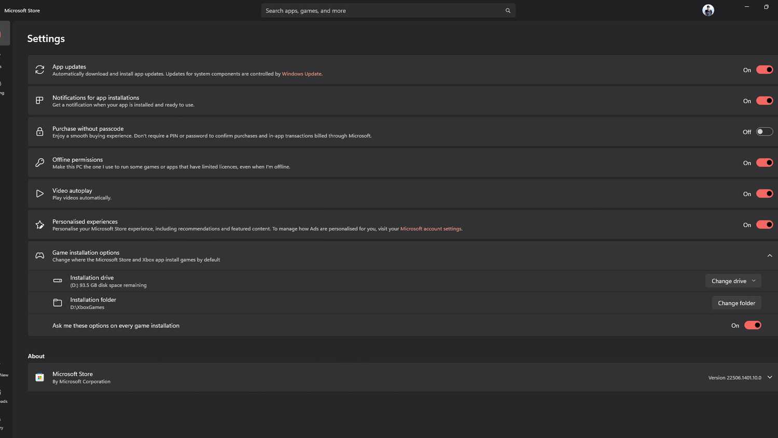Click the game controller icon
Viewport: 778px width, 438px height.
coord(39,255)
